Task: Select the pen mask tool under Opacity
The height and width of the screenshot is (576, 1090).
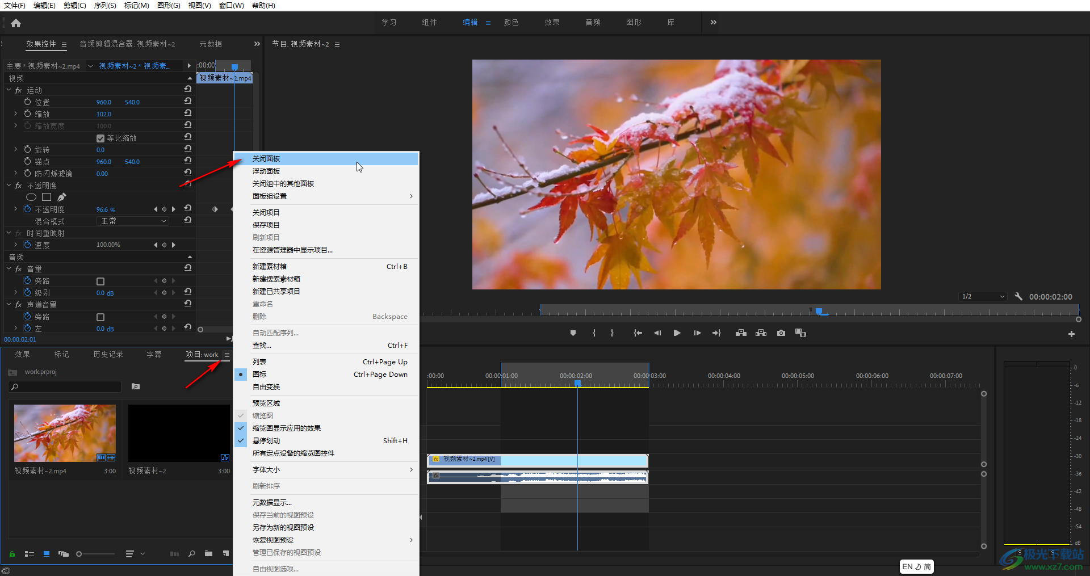Action: [62, 197]
